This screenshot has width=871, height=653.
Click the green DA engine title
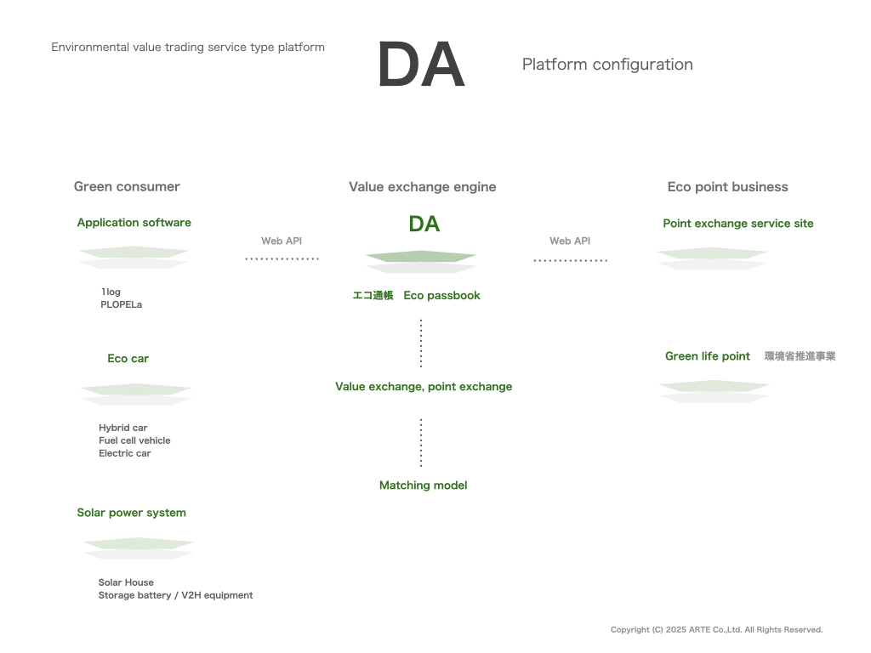[x=424, y=224]
